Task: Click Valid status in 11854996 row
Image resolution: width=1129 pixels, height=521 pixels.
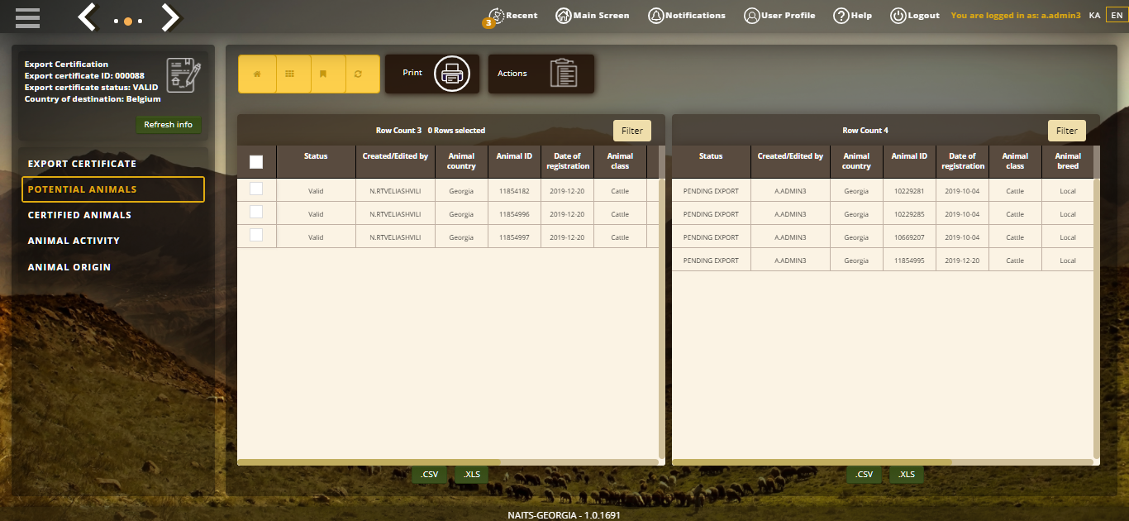Action: 316,214
